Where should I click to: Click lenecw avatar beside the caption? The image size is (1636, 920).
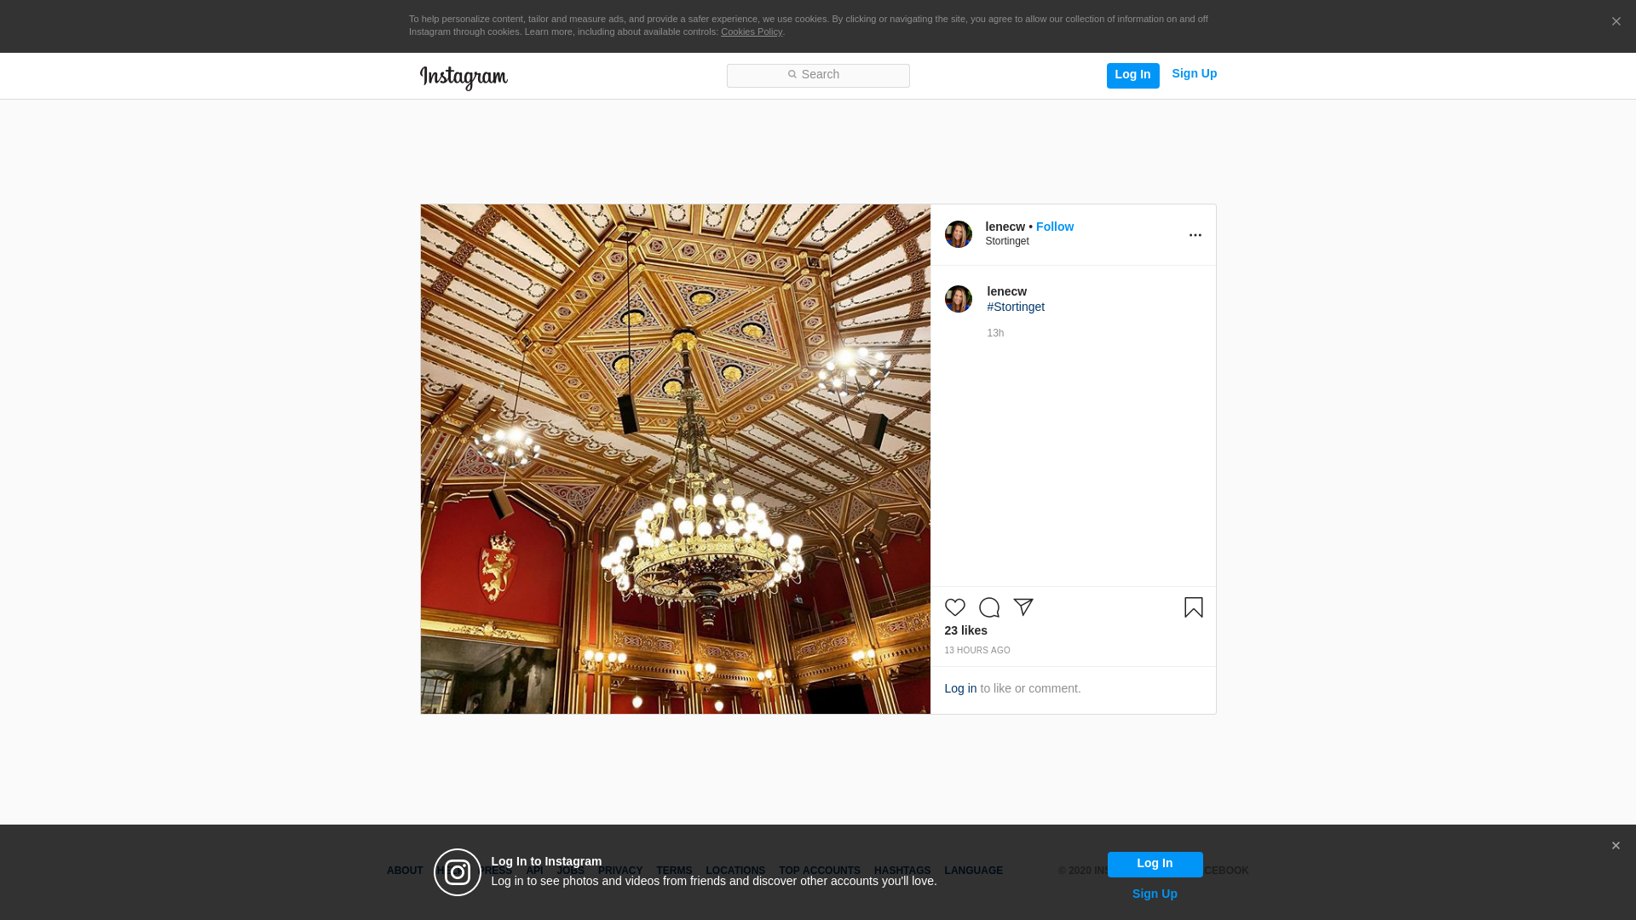tap(959, 299)
